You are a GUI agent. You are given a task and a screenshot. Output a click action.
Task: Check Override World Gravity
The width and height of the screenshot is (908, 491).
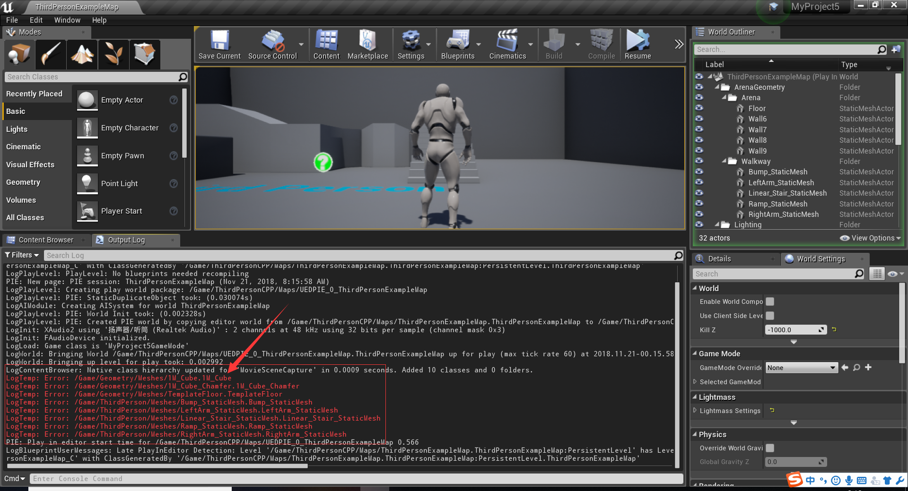pyautogui.click(x=770, y=448)
